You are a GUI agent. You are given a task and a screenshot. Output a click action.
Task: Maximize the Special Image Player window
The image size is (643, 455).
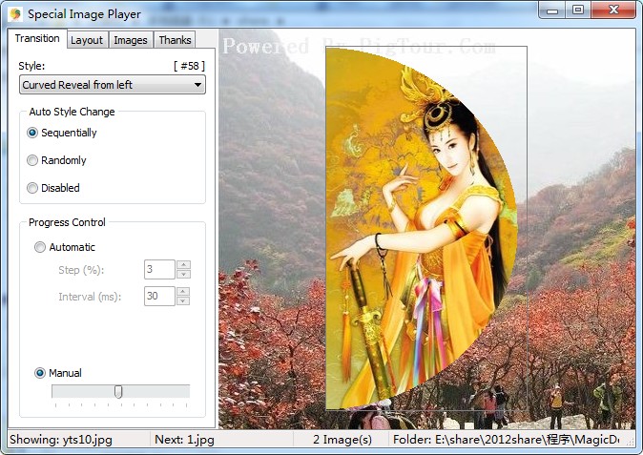pyautogui.click(x=578, y=10)
